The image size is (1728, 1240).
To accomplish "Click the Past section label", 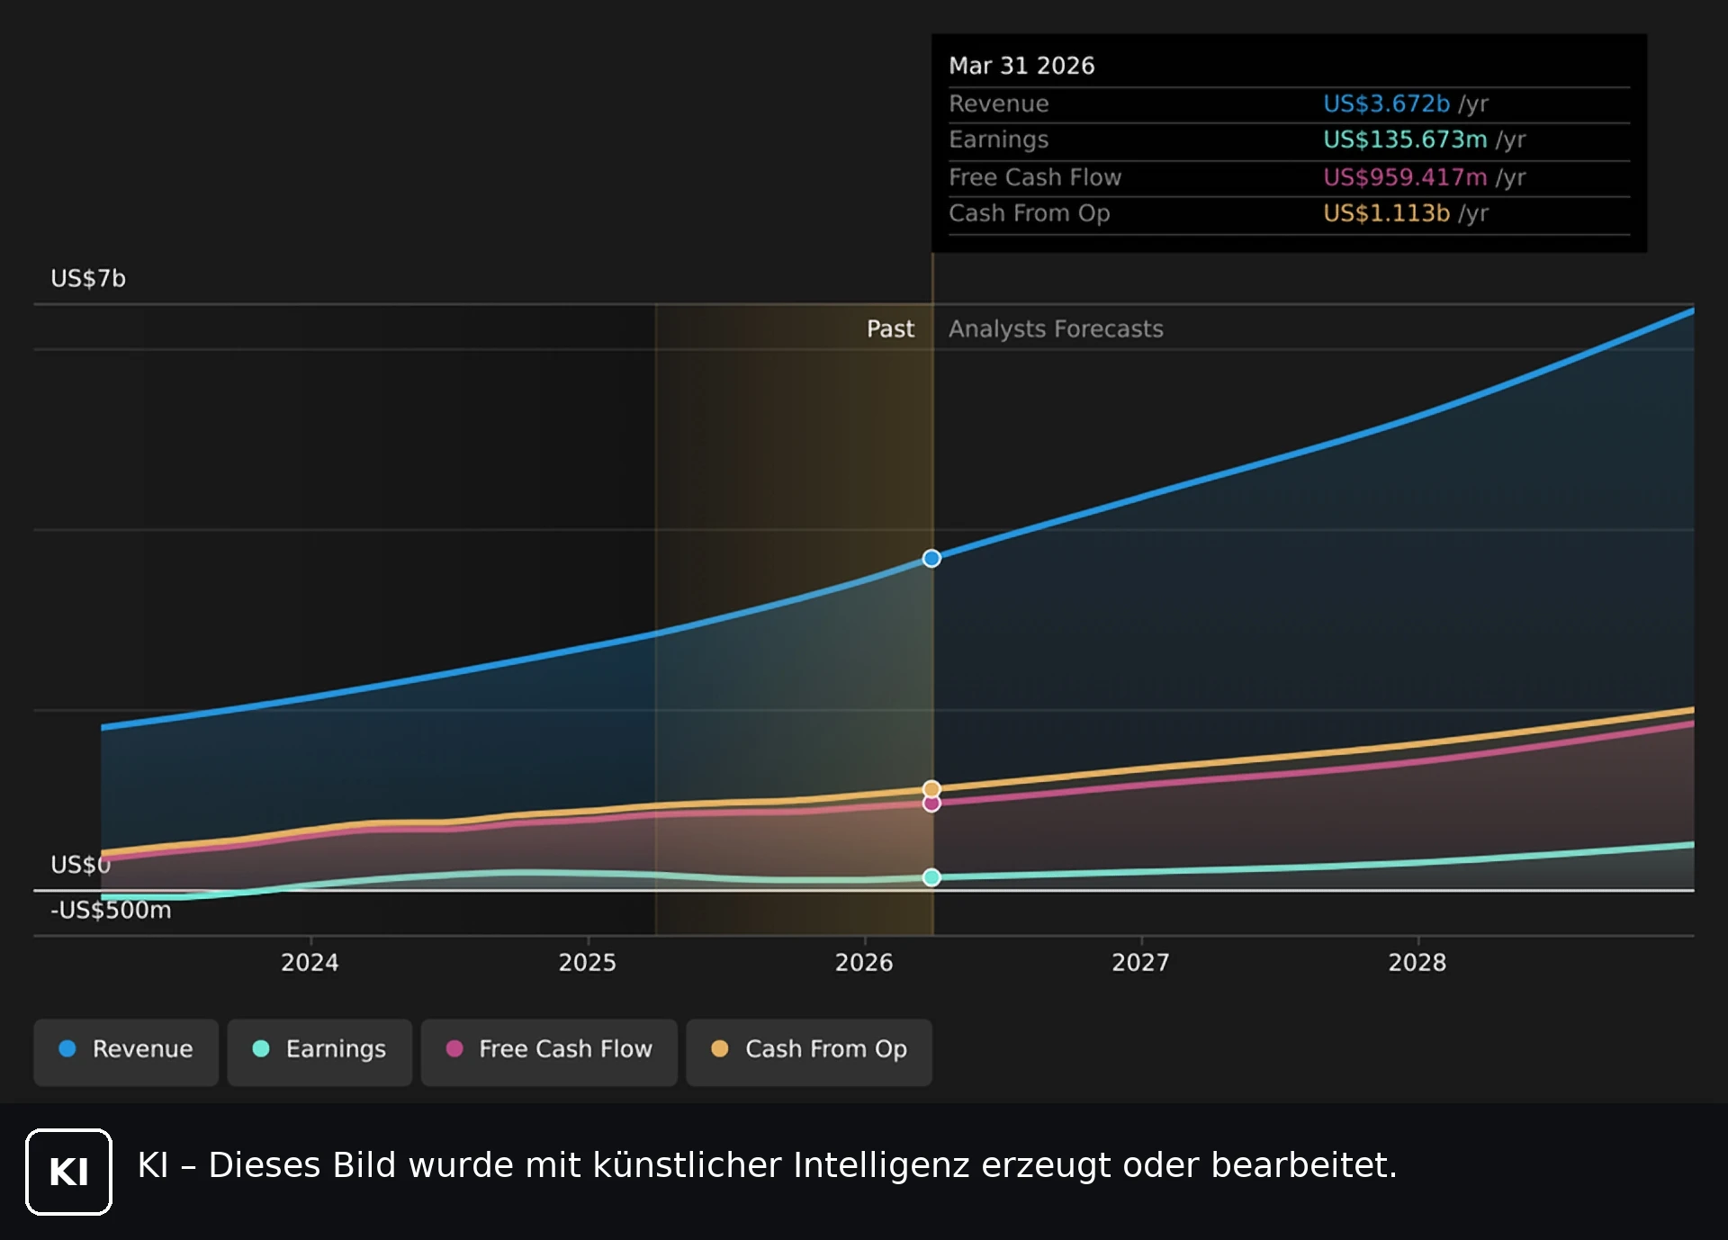I will click(890, 329).
